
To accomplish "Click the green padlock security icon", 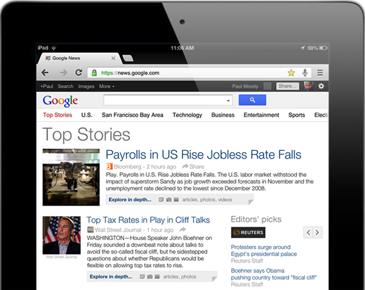I will pos(94,73).
